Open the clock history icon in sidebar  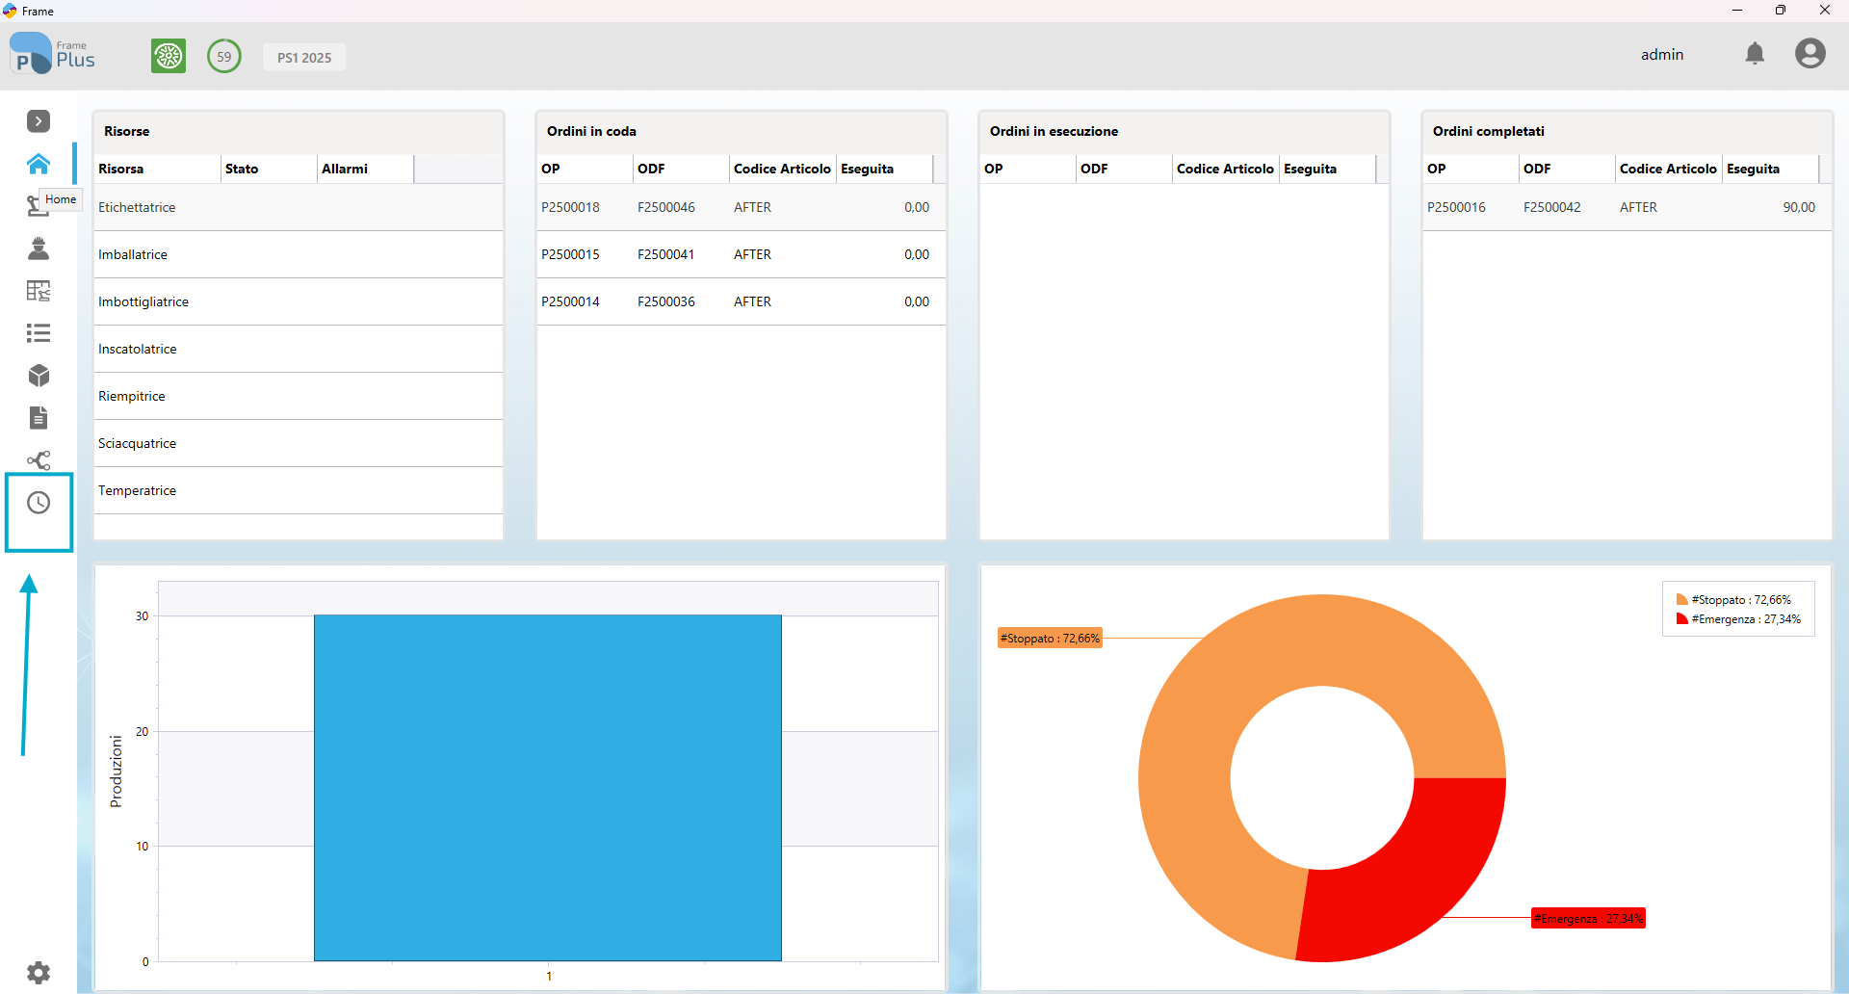pyautogui.click(x=39, y=503)
